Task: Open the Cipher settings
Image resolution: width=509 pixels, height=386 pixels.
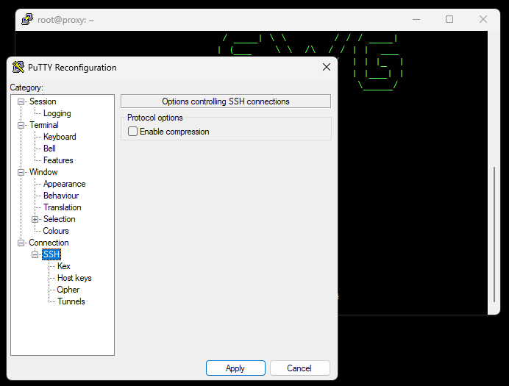Action: point(68,290)
